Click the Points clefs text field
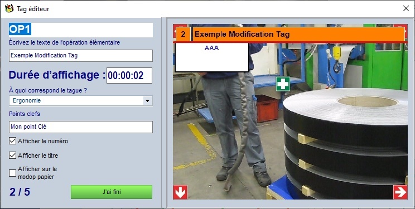 (x=81, y=127)
